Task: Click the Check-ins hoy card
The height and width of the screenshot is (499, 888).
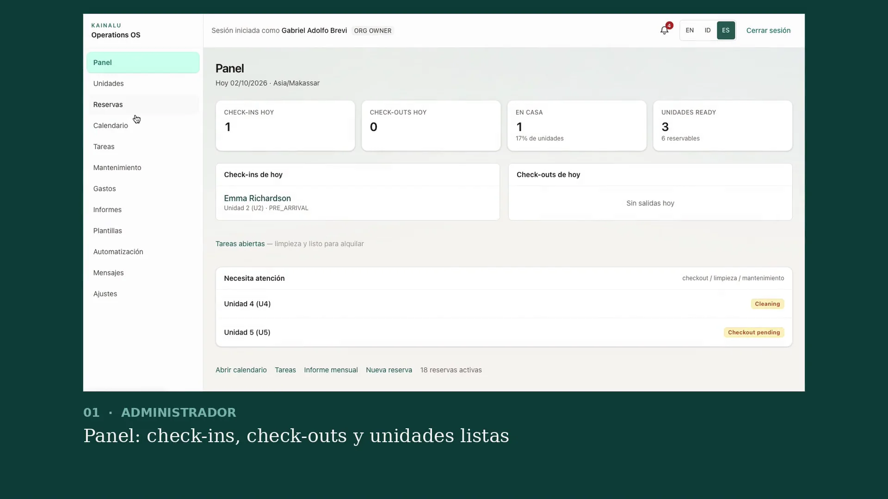Action: [285, 126]
